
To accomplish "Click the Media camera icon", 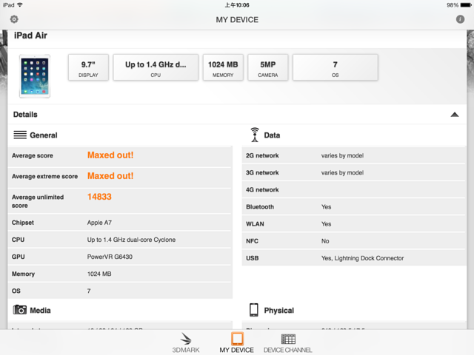I will (x=20, y=310).
